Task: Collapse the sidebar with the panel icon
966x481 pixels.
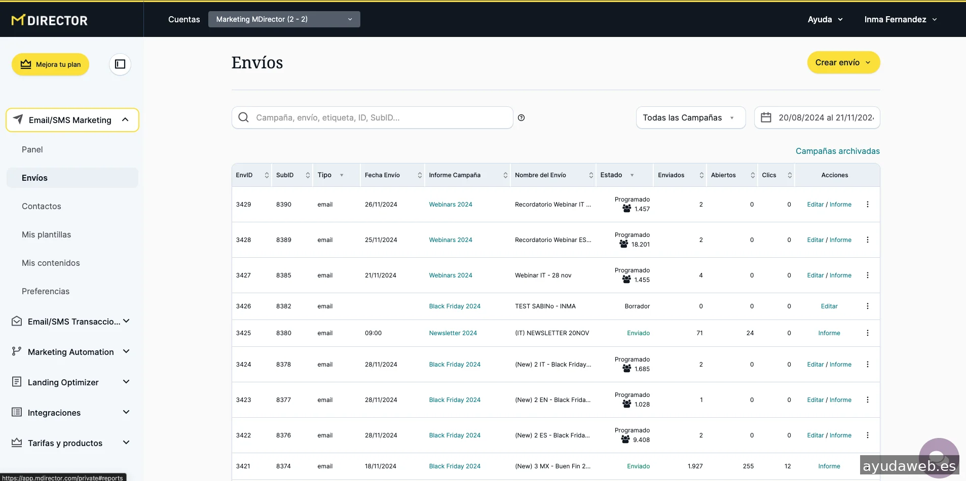Action: [120, 64]
